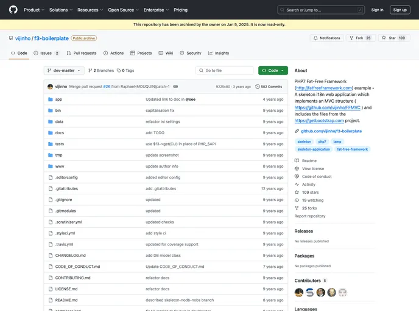Switch to the Projects tab

click(141, 53)
